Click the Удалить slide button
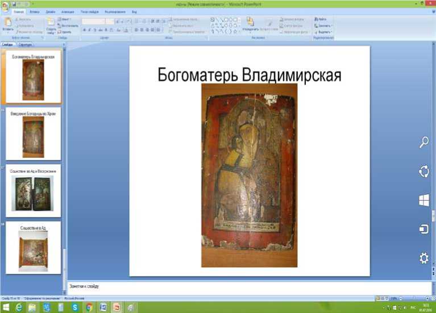This screenshot has height=313, width=436. coord(64,32)
